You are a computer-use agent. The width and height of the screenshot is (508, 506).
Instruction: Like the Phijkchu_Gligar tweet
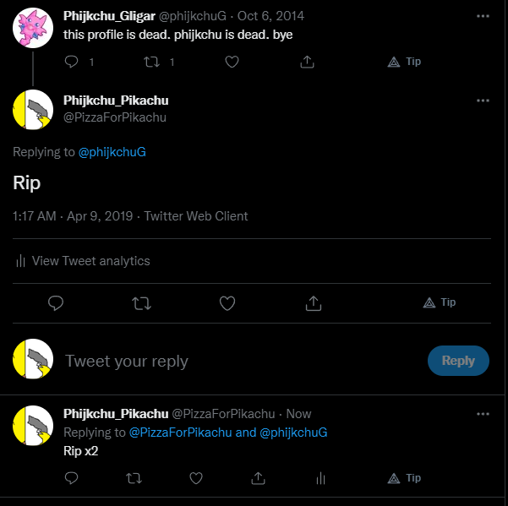point(232,62)
